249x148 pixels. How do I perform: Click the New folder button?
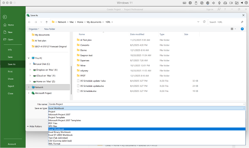pos(49,29)
